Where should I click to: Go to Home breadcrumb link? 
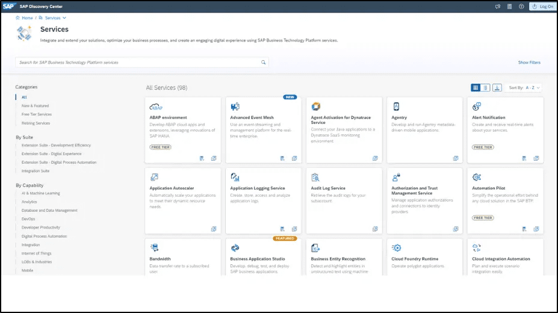tap(27, 18)
